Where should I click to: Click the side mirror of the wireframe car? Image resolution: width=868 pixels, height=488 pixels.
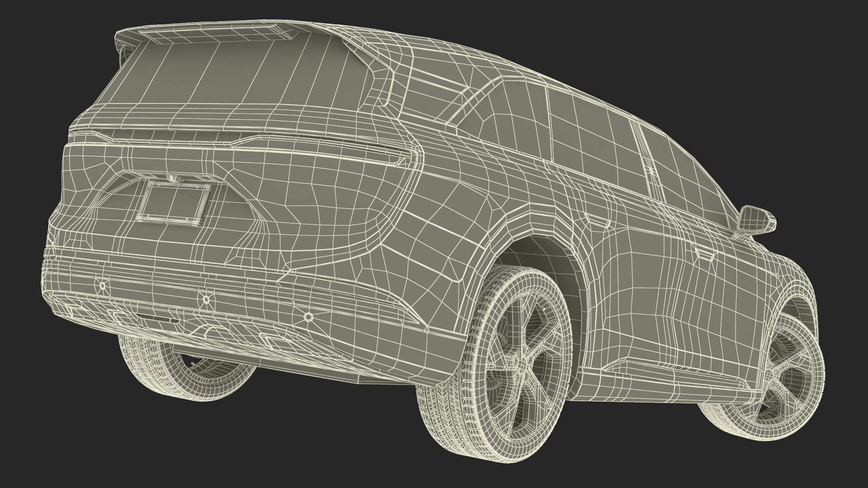(756, 220)
